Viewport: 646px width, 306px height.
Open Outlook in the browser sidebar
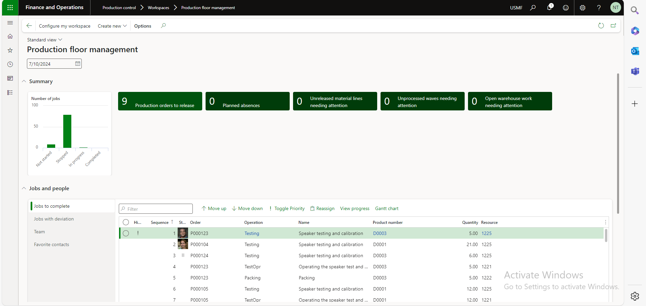635,51
